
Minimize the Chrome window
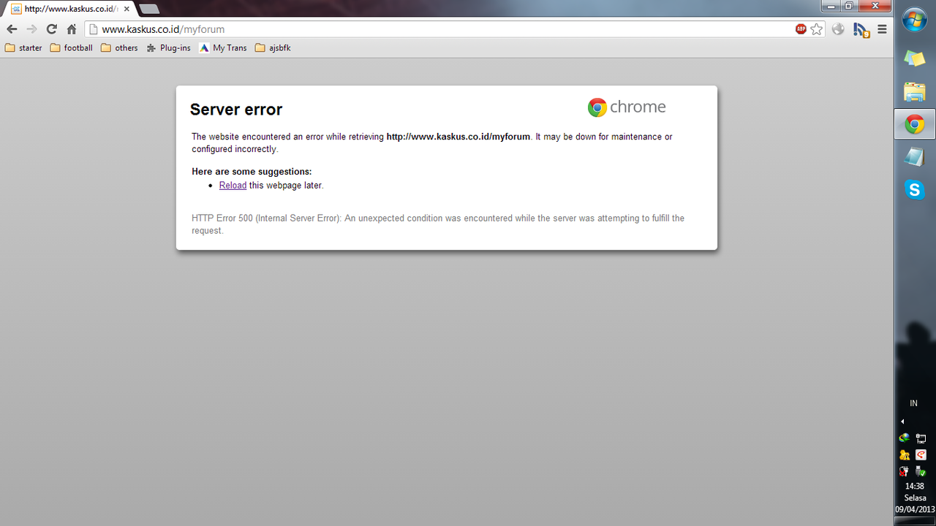pyautogui.click(x=831, y=6)
